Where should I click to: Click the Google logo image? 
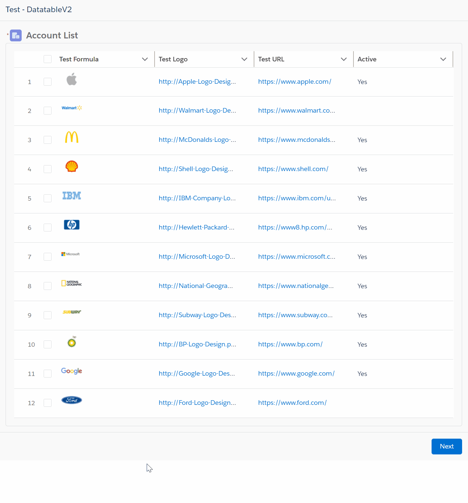pyautogui.click(x=72, y=371)
